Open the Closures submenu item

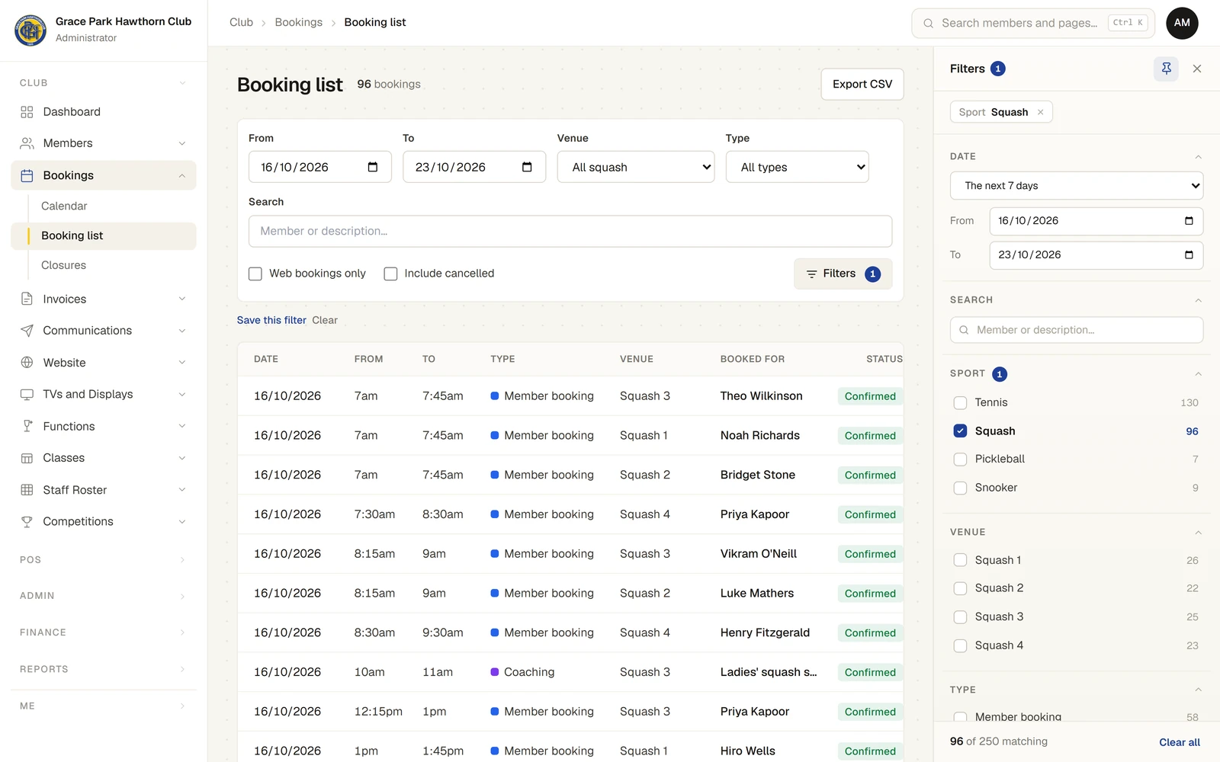pos(63,265)
